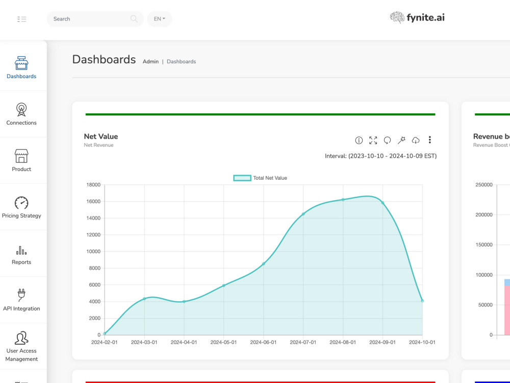510x383 pixels.
Task: Open API Integration in the sidebar
Action: [x=21, y=300]
